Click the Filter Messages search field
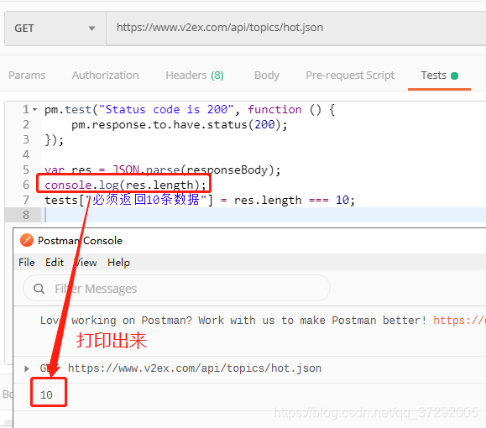Viewport: 486px width, 428px height. click(x=176, y=289)
